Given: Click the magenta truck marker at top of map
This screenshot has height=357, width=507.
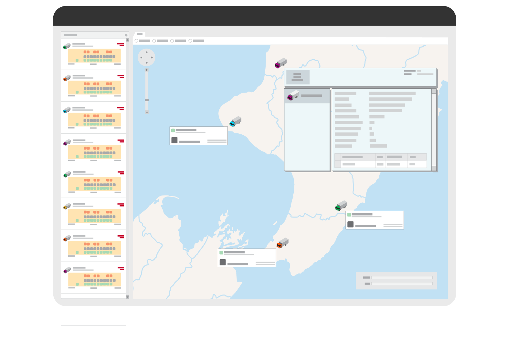Looking at the screenshot, I should 280,63.
